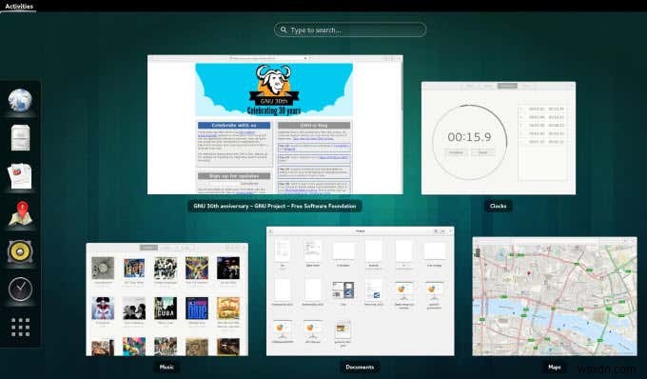Click the 'Stay up for updates' heading

234,176
